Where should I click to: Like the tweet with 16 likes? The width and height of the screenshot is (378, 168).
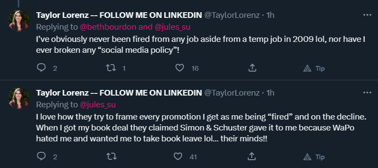(180, 68)
